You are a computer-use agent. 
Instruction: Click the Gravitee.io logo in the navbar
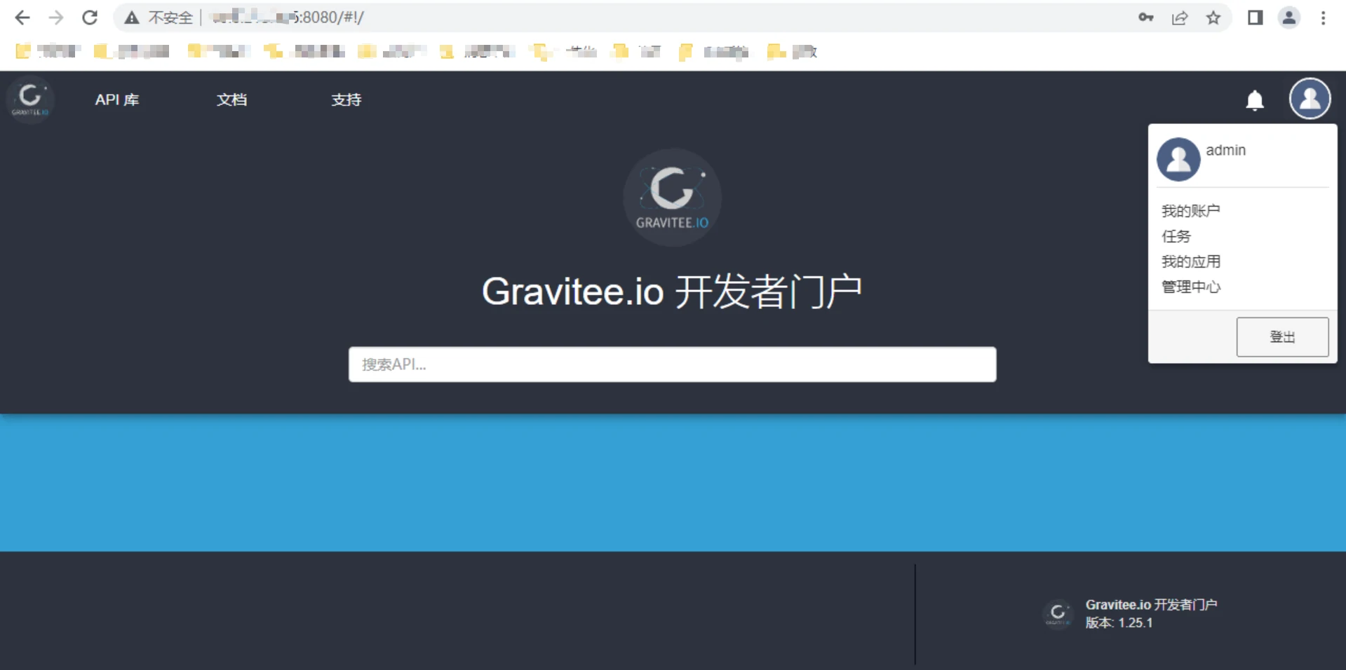pos(30,100)
